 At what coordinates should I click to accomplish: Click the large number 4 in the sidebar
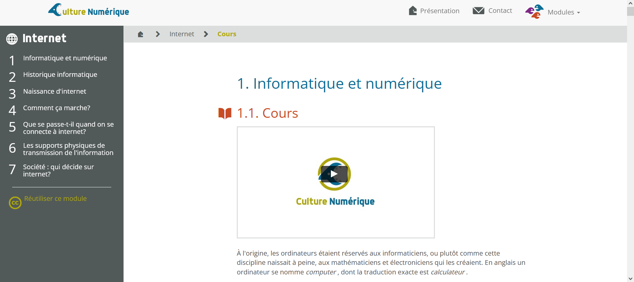12,110
